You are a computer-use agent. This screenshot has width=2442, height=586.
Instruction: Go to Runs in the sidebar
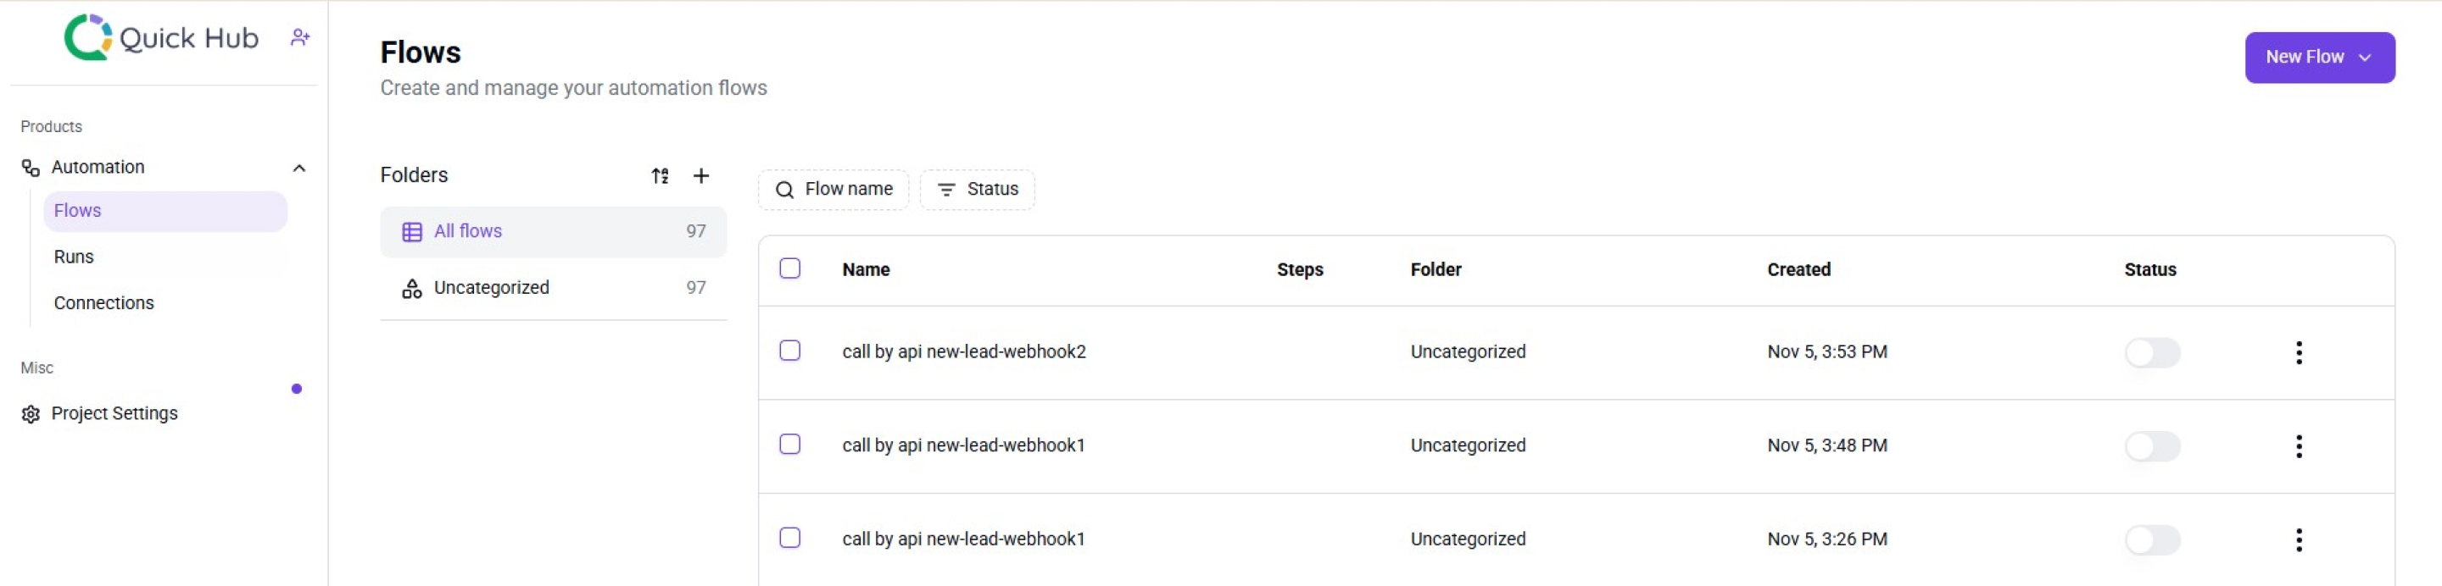(74, 257)
